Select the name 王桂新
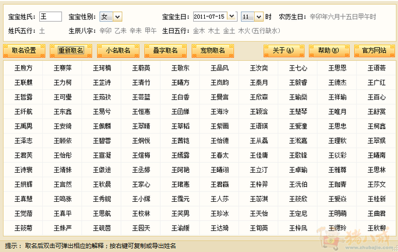 pyautogui.click(x=377, y=199)
